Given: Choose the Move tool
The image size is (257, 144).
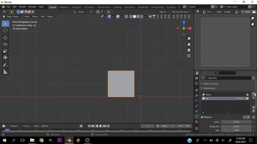Looking at the screenshot, I should coord(5,38).
